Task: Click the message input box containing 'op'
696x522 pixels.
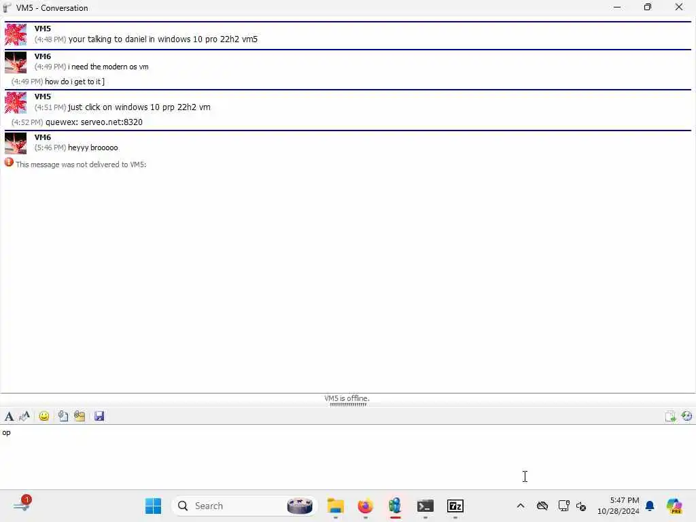Action: pyautogui.click(x=348, y=457)
